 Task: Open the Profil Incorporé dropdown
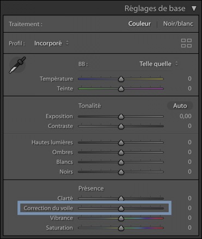point(52,44)
